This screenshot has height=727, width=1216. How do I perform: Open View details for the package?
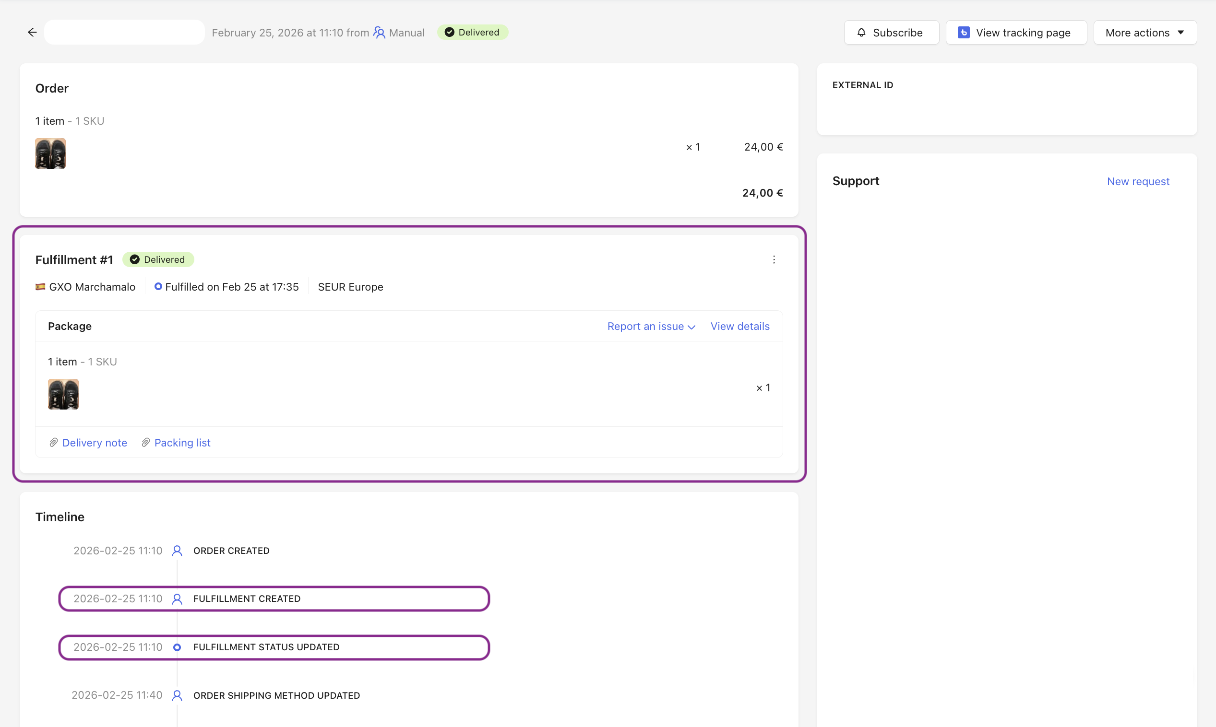coord(739,326)
